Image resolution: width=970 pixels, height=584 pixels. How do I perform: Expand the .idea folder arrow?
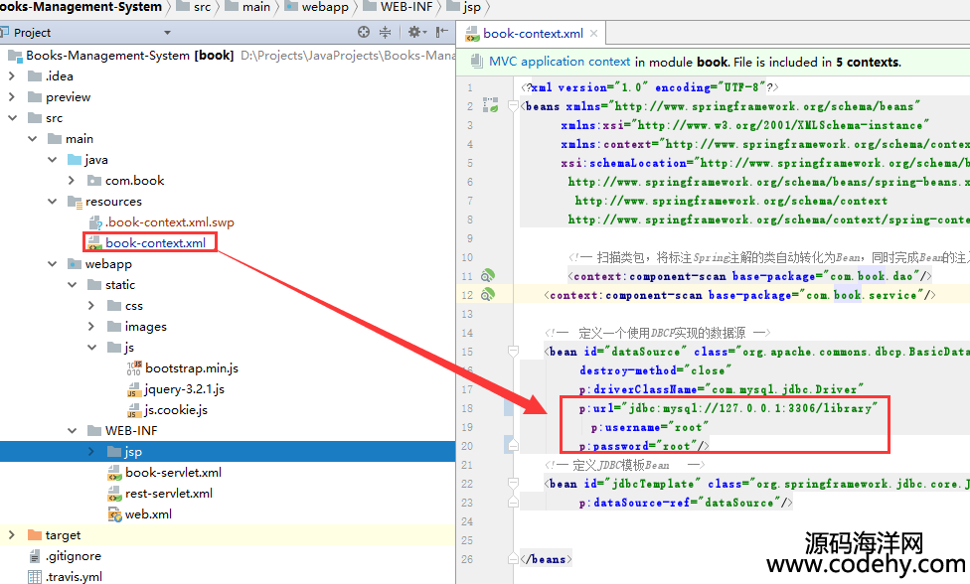pyautogui.click(x=12, y=76)
